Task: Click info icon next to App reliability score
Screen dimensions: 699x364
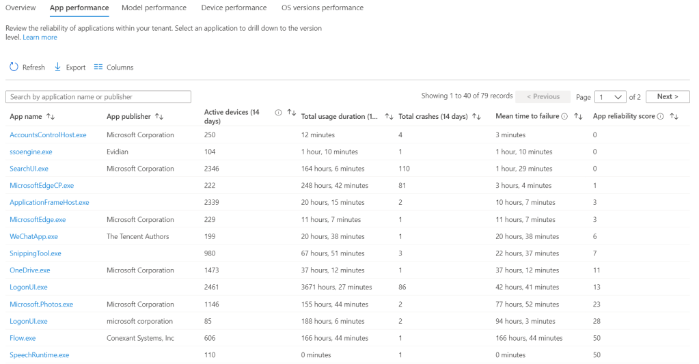Action: coord(661,117)
